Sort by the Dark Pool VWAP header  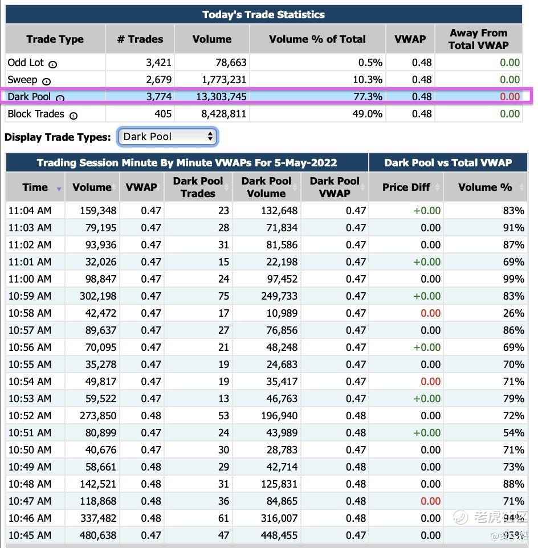pos(335,187)
